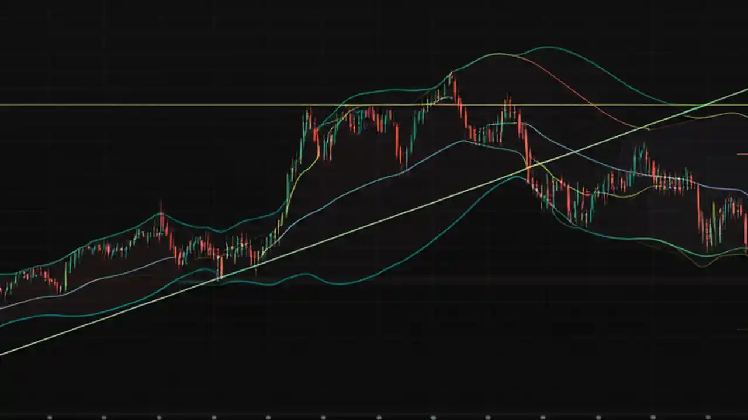This screenshot has width=748, height=420.
Task: Click the short red level marker near the right edge
Action: (742, 153)
